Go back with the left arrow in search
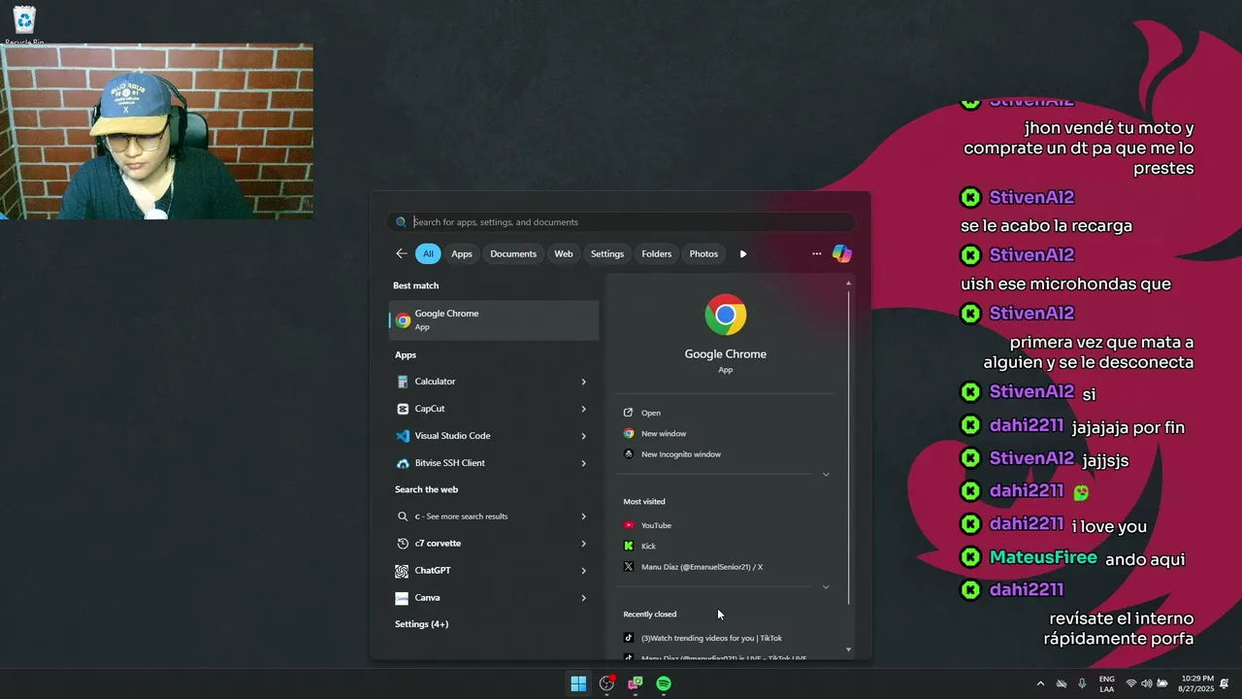 click(402, 253)
